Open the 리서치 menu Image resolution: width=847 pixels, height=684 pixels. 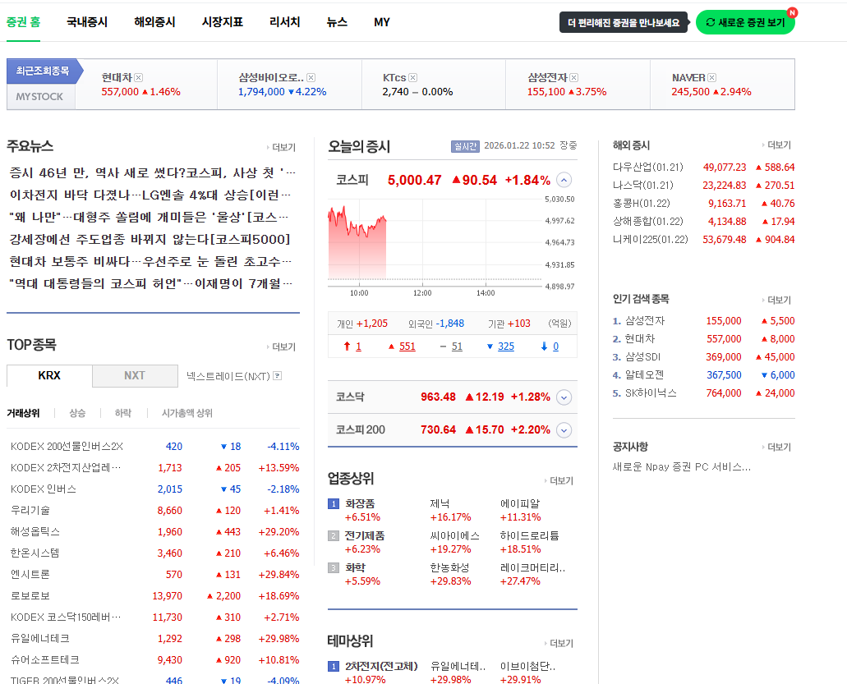point(285,22)
